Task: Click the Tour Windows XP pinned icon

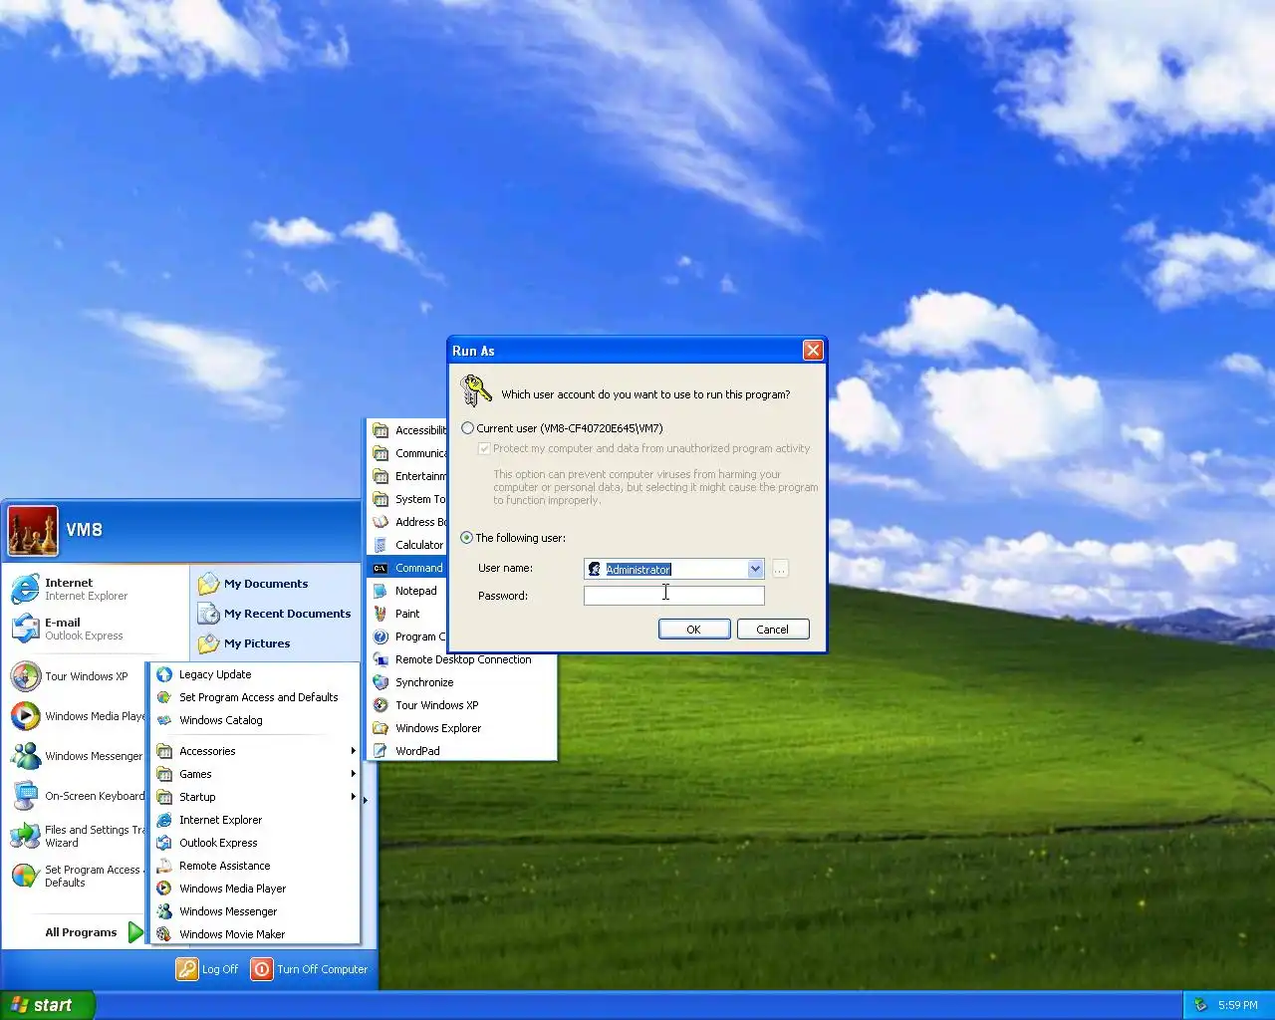Action: tap(25, 676)
